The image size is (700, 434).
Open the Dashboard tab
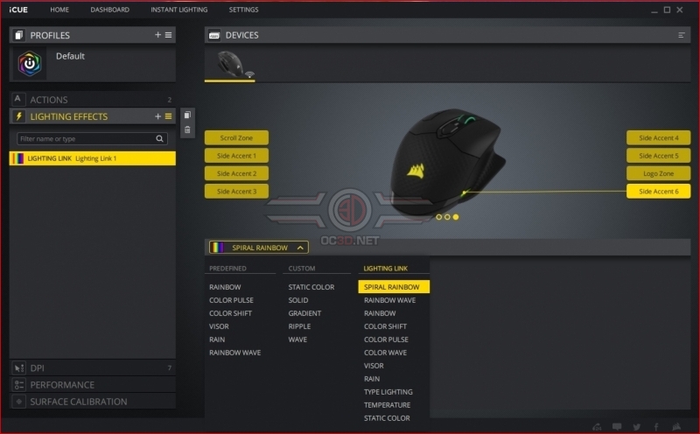click(110, 10)
